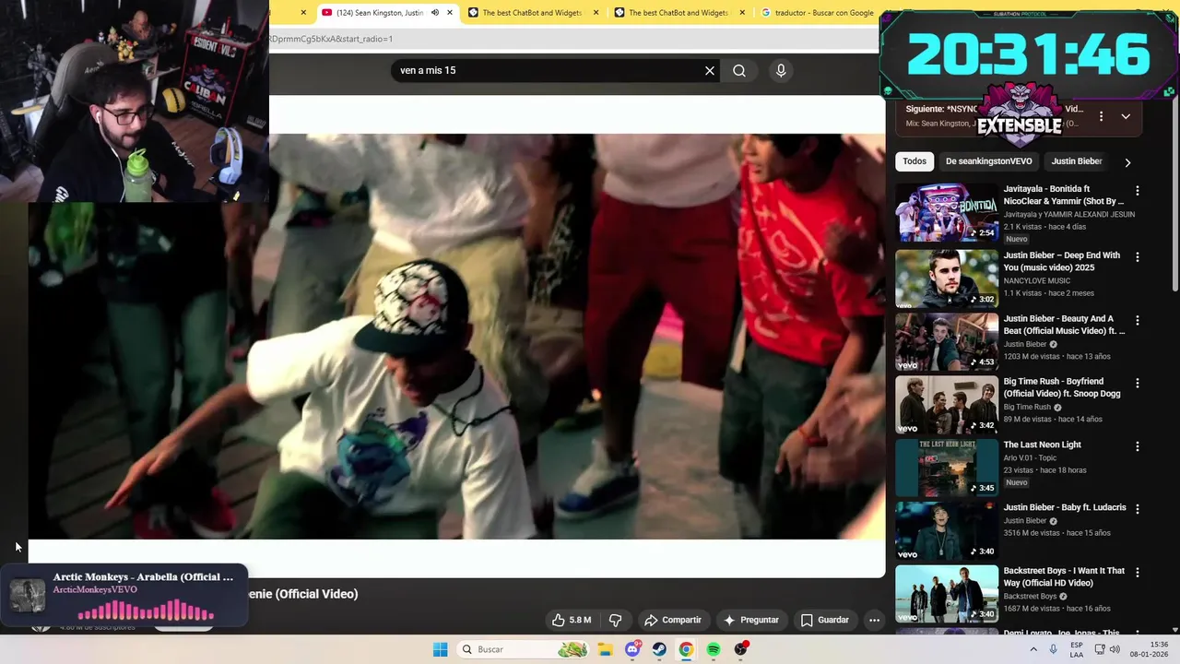
Task: Dislike the video with thumbs-down icon
Action: pyautogui.click(x=615, y=620)
